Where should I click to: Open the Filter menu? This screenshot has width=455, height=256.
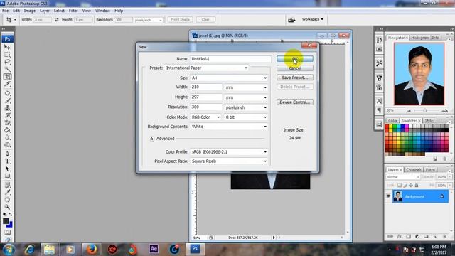(x=73, y=11)
